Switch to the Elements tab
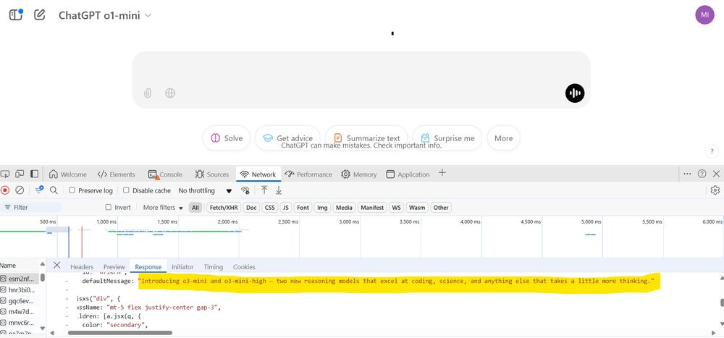Viewport: 724px width, 338px height. (117, 174)
